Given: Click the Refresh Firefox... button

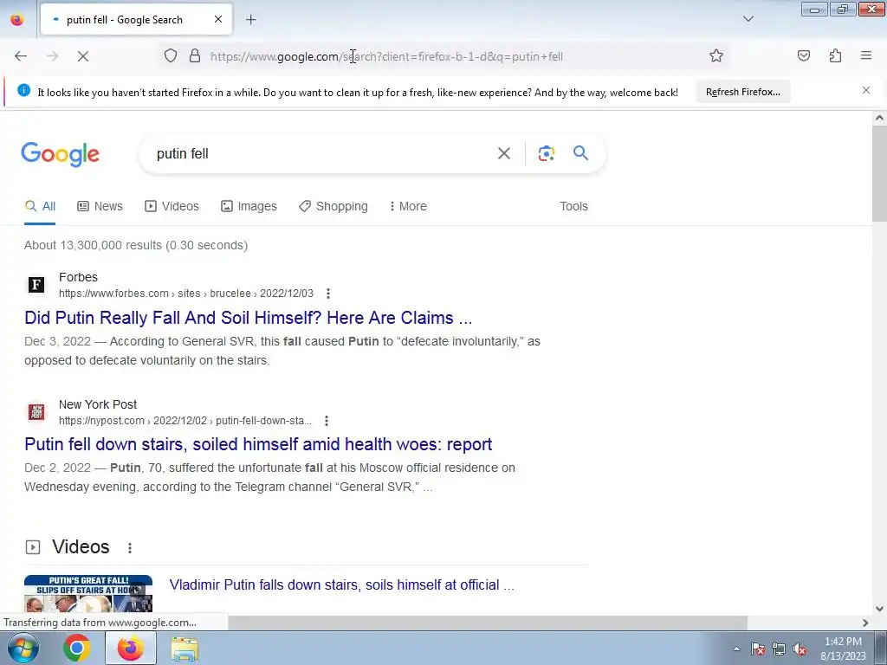Looking at the screenshot, I should [742, 92].
